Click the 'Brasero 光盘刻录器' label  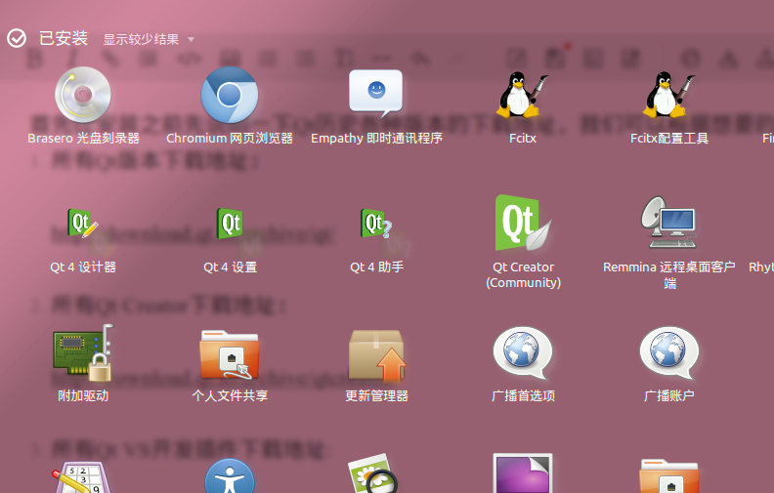(83, 138)
